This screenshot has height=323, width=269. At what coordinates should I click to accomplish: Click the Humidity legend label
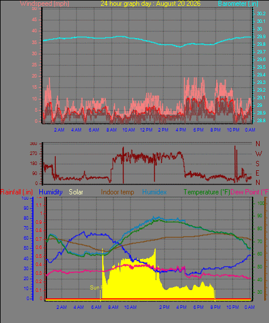51,192
